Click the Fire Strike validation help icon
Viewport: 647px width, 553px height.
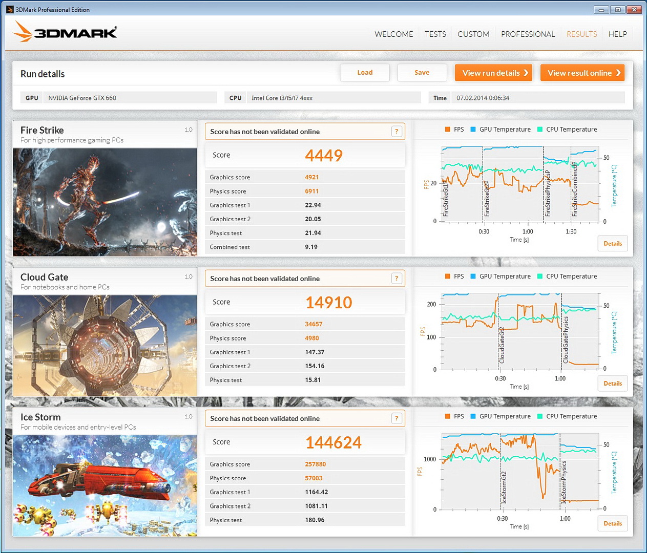point(396,132)
